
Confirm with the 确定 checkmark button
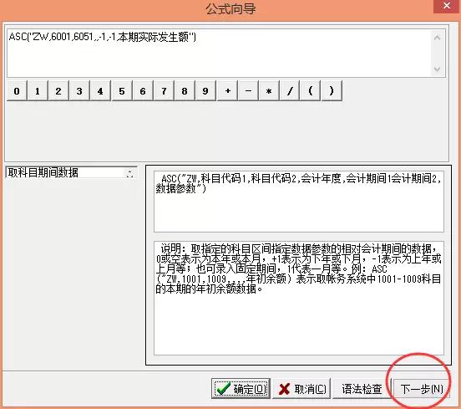[x=241, y=389]
